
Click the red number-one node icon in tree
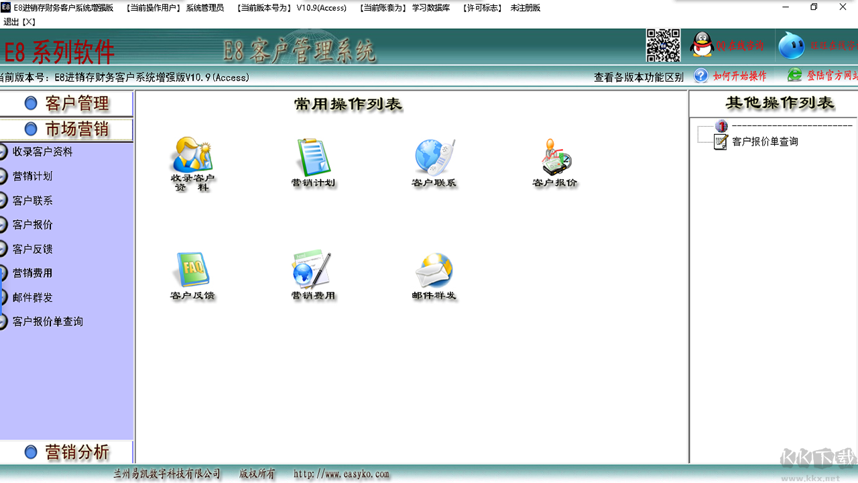pos(721,125)
